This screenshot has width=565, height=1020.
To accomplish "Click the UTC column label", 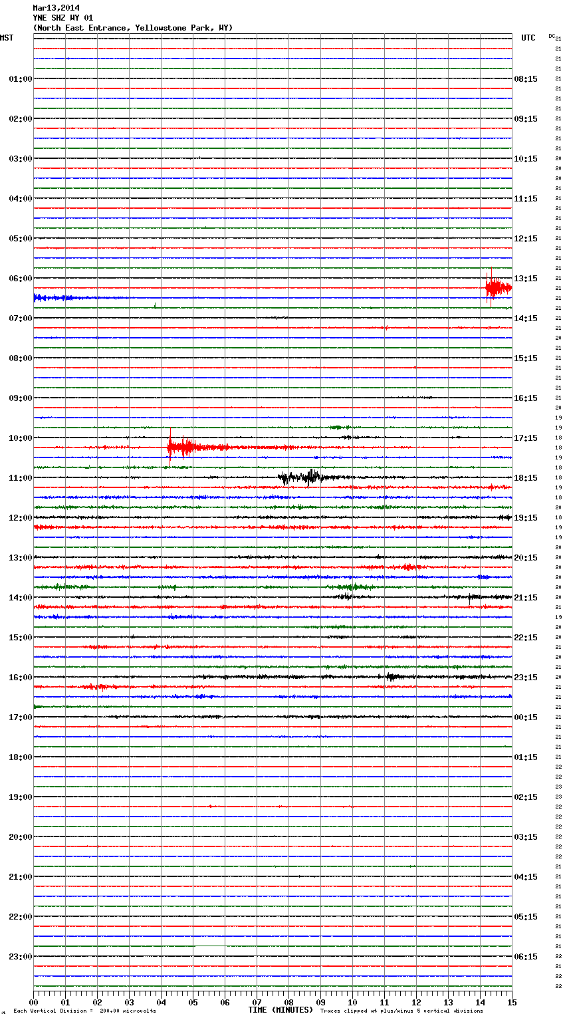I will tap(528, 38).
